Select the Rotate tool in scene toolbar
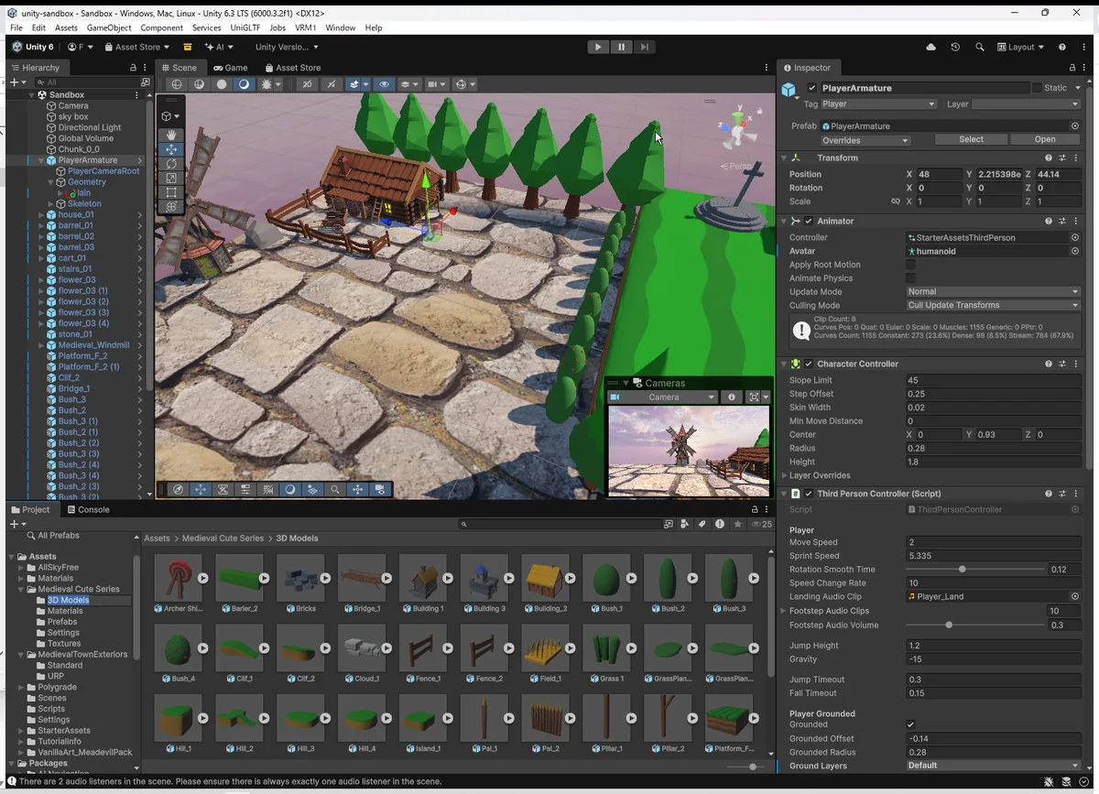This screenshot has width=1099, height=794. click(171, 164)
